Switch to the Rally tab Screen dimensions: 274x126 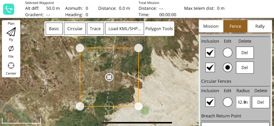pyautogui.click(x=260, y=26)
